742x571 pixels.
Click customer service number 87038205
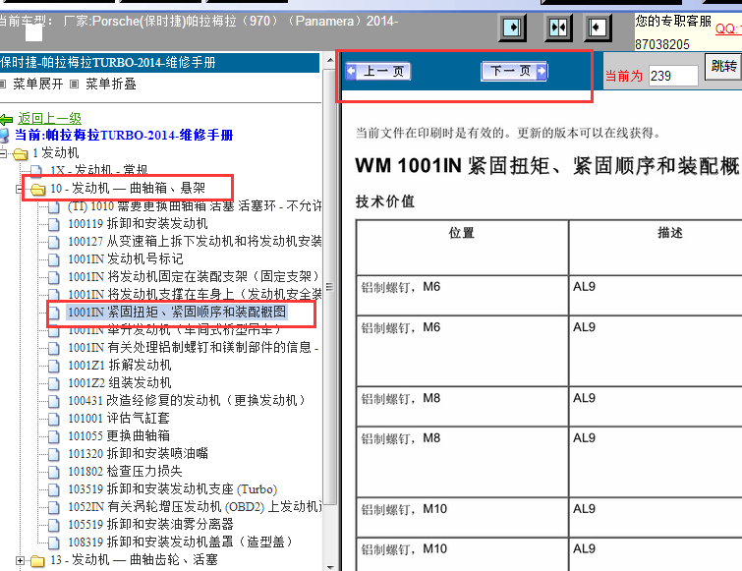(662, 44)
